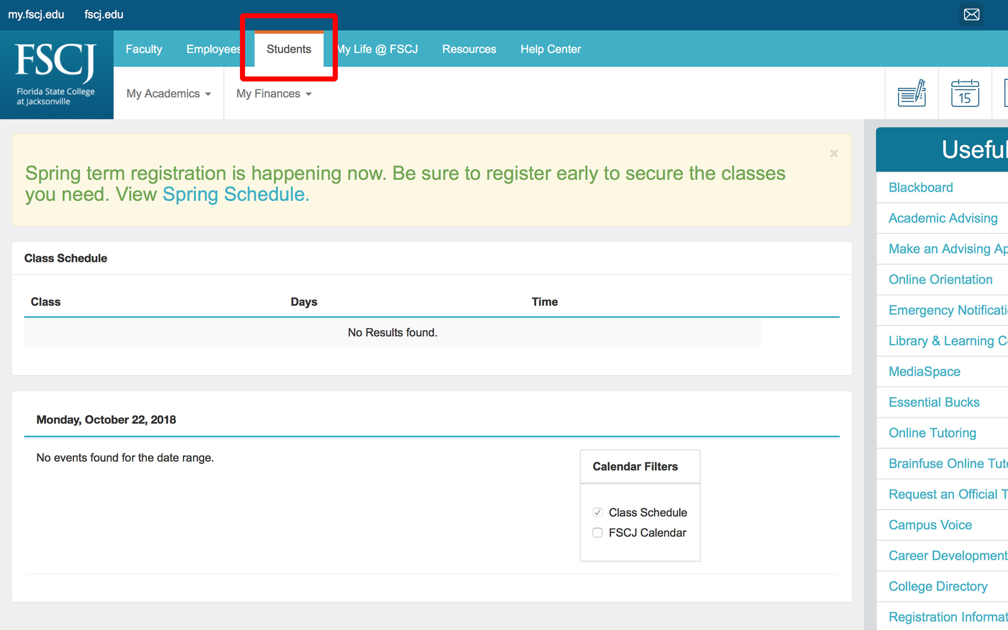The height and width of the screenshot is (630, 1008).
Task: Open Library & Learning Commons link
Action: pyautogui.click(x=948, y=341)
